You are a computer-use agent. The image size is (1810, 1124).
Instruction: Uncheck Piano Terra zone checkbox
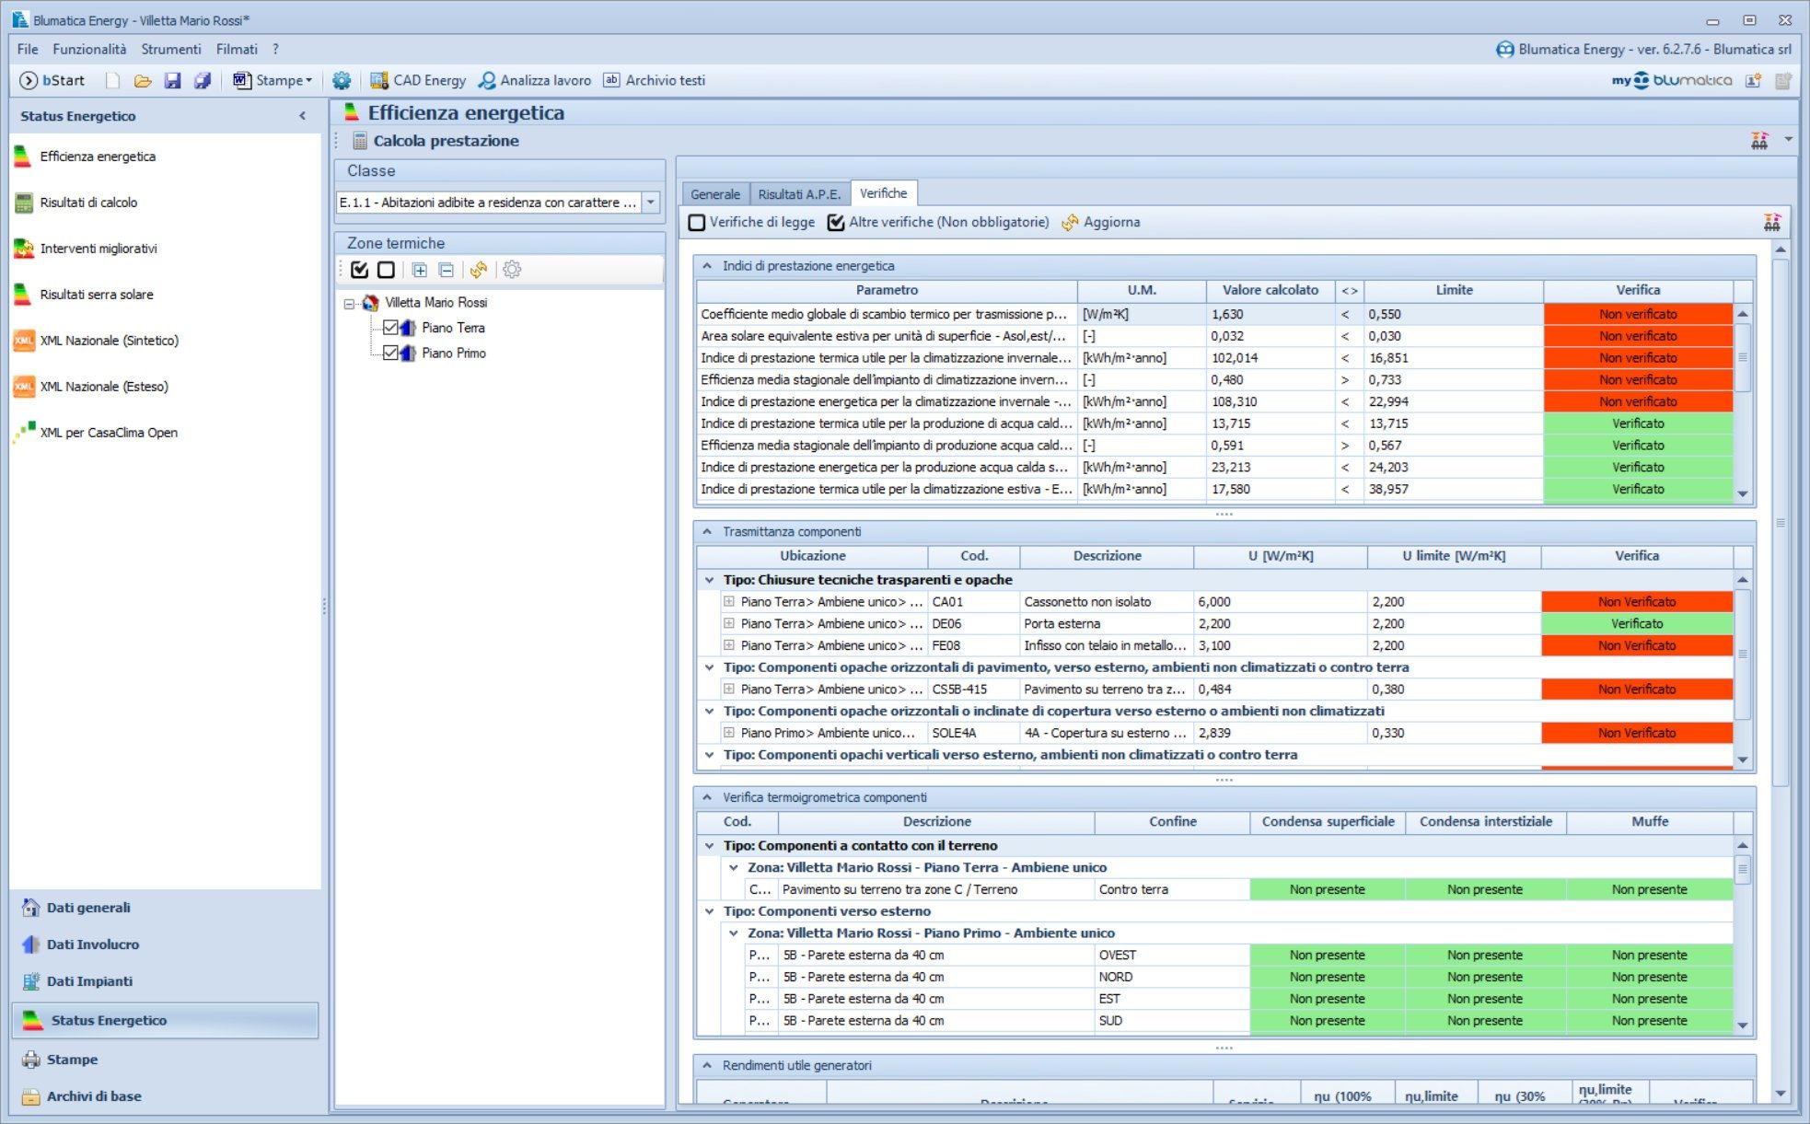click(x=390, y=328)
